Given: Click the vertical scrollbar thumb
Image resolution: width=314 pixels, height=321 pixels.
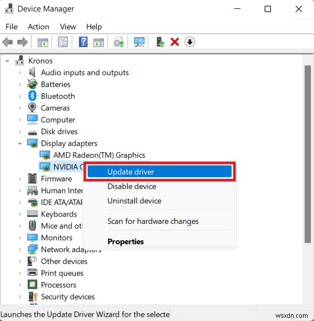Looking at the screenshot, I should (308, 154).
